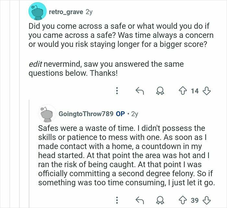The width and height of the screenshot is (227, 208).
Task: Collapse reply thread via vertical thread line
Action: tap(29, 154)
